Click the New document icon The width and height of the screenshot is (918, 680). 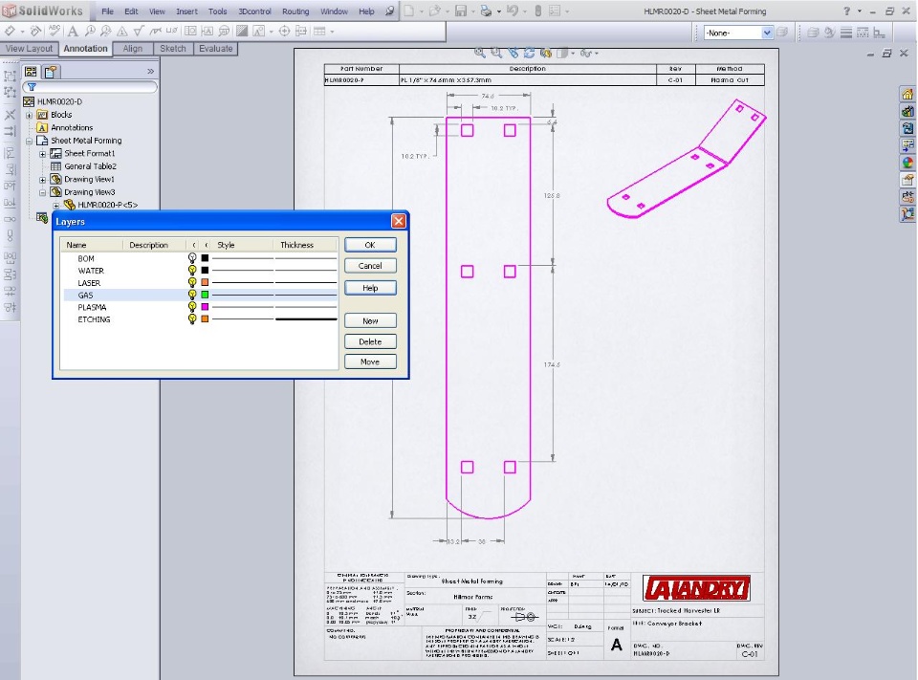click(x=408, y=11)
